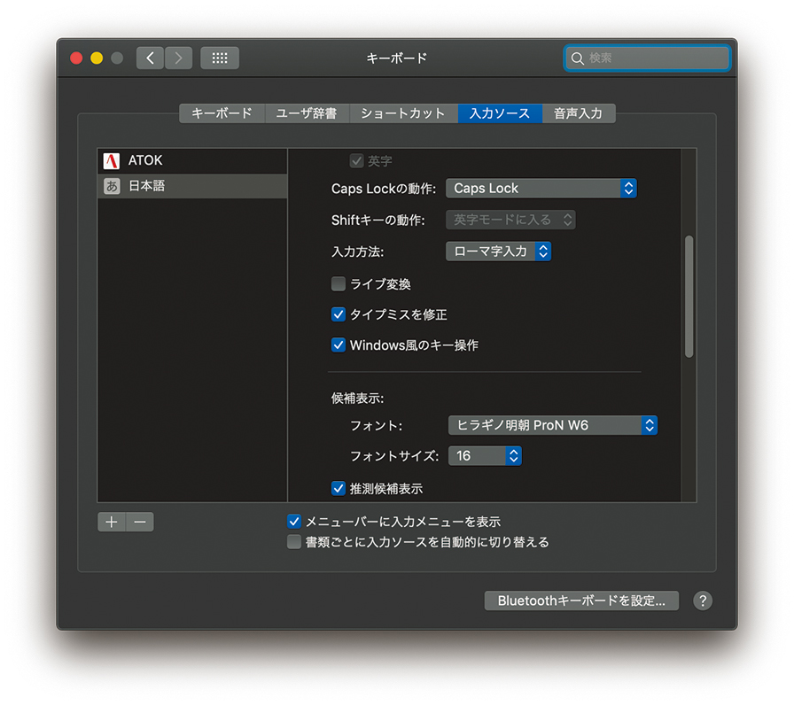Open the Caps Lockの動作 dropdown
Screen dimensions: 794x705
pos(541,189)
